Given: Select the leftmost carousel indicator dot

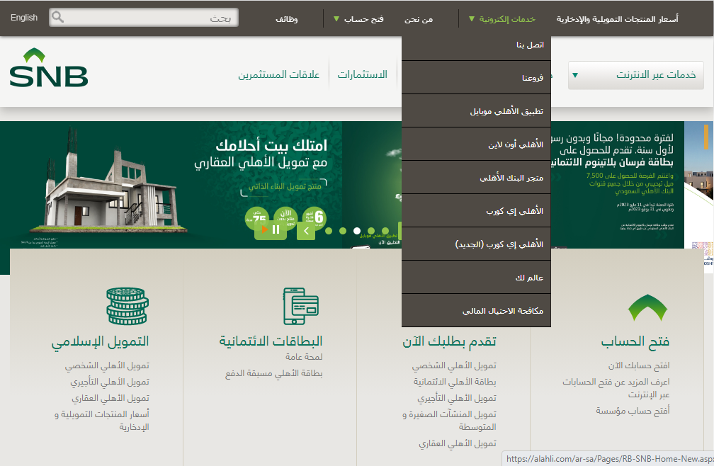Looking at the screenshot, I should click(329, 231).
